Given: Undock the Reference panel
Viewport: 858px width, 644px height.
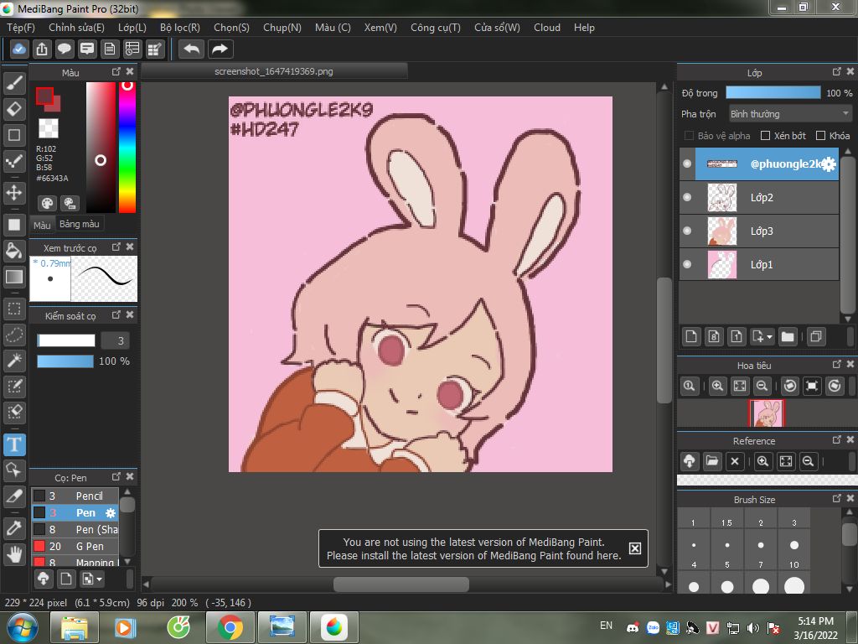Looking at the screenshot, I should pyautogui.click(x=837, y=439).
